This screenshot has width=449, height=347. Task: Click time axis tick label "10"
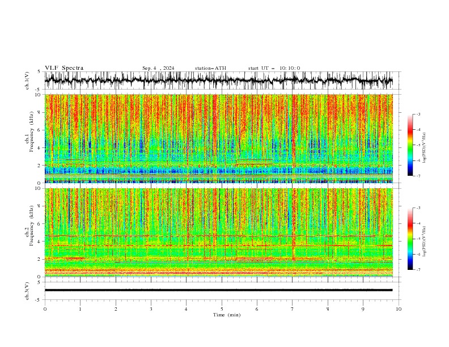tap(399, 309)
